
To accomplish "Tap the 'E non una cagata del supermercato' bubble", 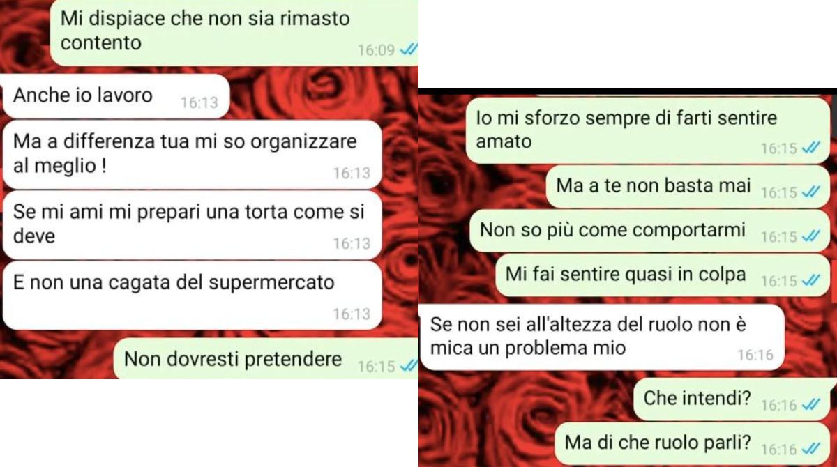I will pyautogui.click(x=193, y=296).
